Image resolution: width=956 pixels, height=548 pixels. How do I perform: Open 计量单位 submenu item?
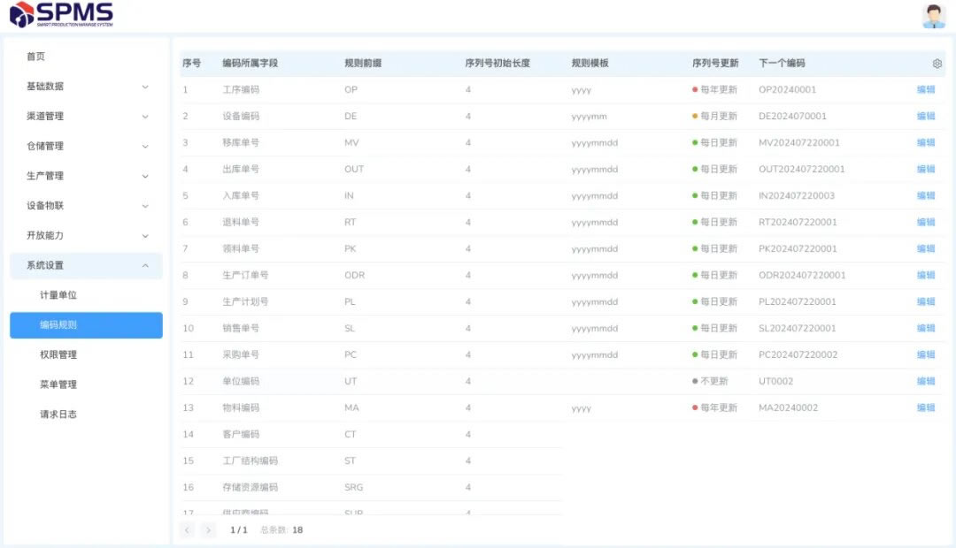(x=58, y=295)
